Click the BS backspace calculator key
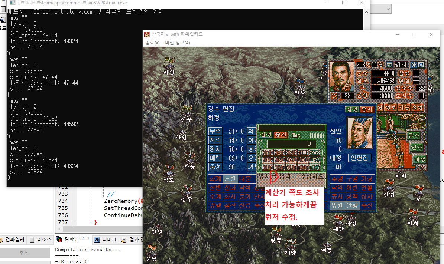The width and height of the screenshot is (444, 264). 315,160
